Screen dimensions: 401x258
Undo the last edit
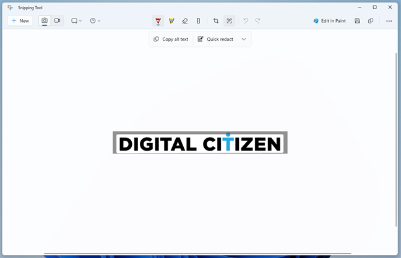pyautogui.click(x=246, y=20)
